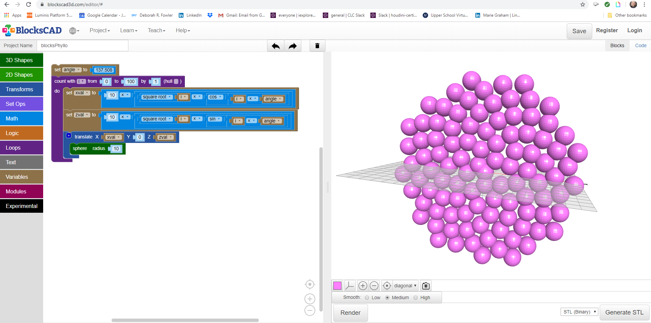Open the diagonal view dropdown
This screenshot has width=651, height=323.
pyautogui.click(x=405, y=286)
